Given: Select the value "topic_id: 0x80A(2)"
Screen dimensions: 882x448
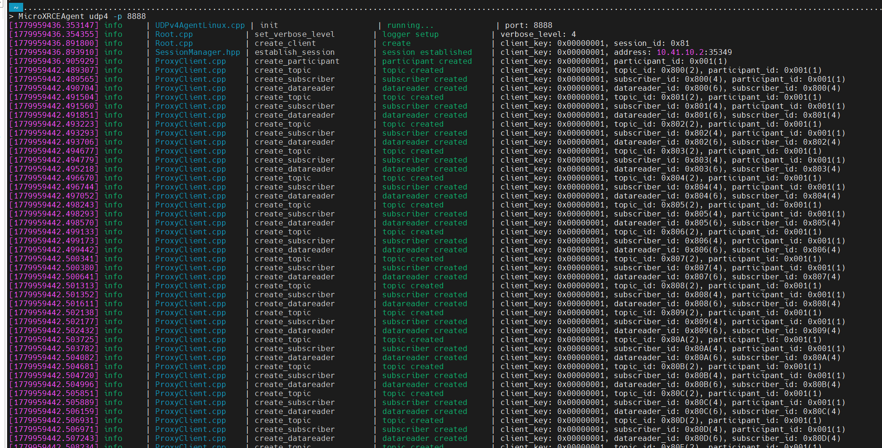Looking at the screenshot, I should (656, 339).
